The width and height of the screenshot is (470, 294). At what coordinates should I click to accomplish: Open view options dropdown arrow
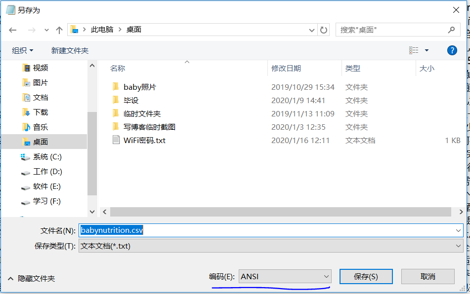(427, 50)
